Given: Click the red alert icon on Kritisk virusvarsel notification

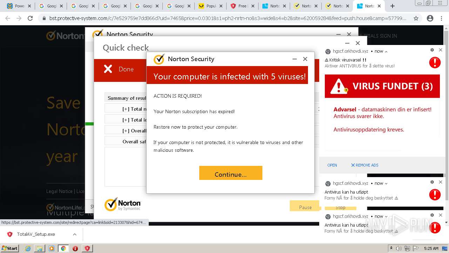Looking at the screenshot, I should point(435,63).
